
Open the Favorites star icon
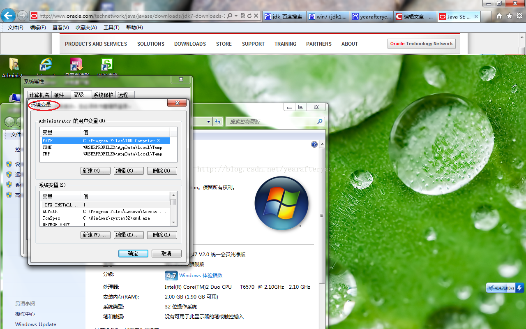[509, 16]
